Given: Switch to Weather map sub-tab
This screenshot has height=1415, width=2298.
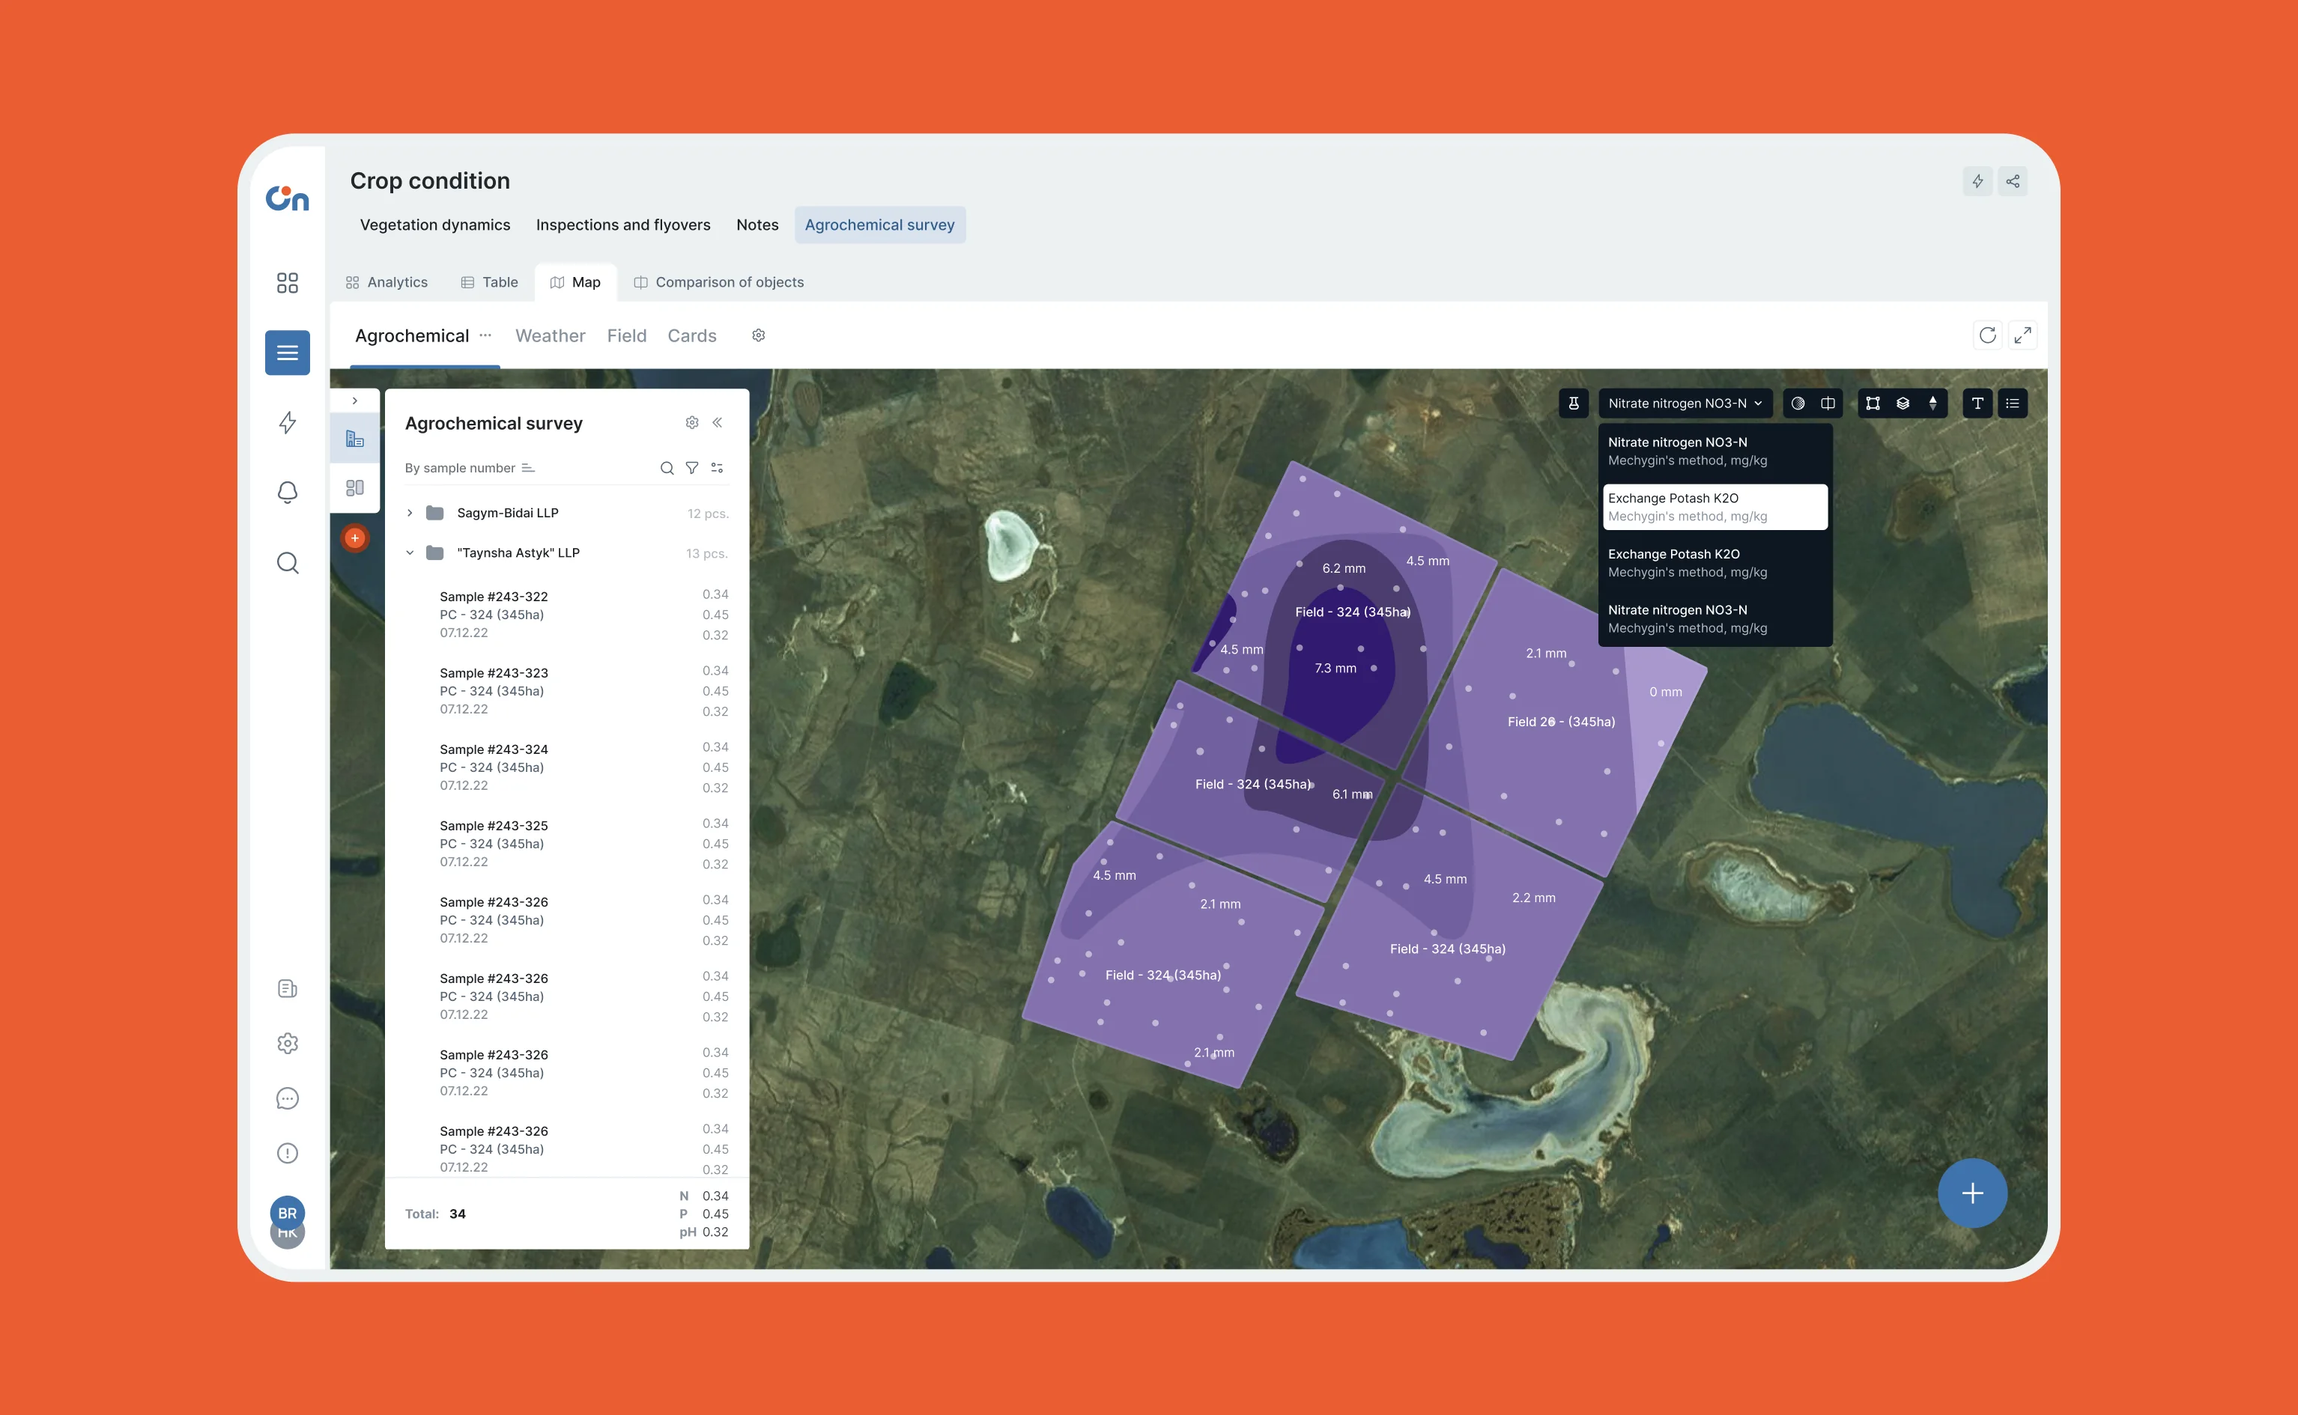Looking at the screenshot, I should [x=550, y=335].
